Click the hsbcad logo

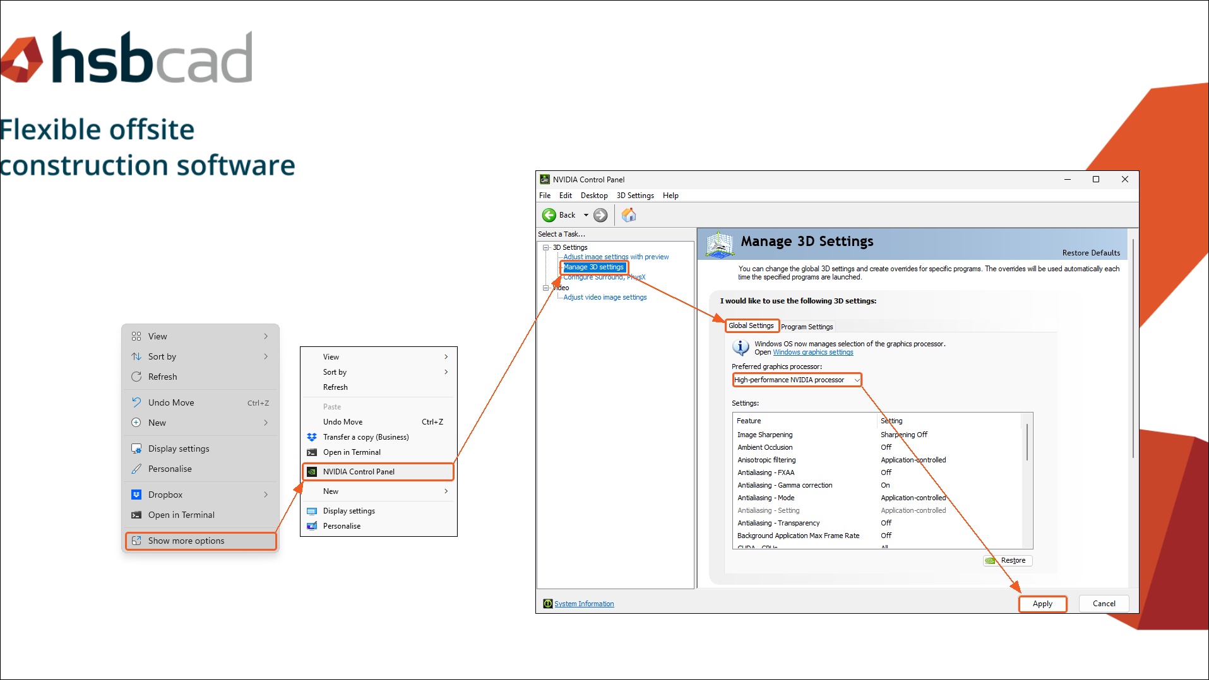coord(126,57)
